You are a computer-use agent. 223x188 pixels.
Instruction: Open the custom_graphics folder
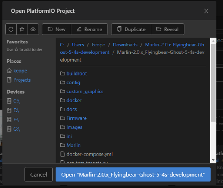click(x=85, y=92)
